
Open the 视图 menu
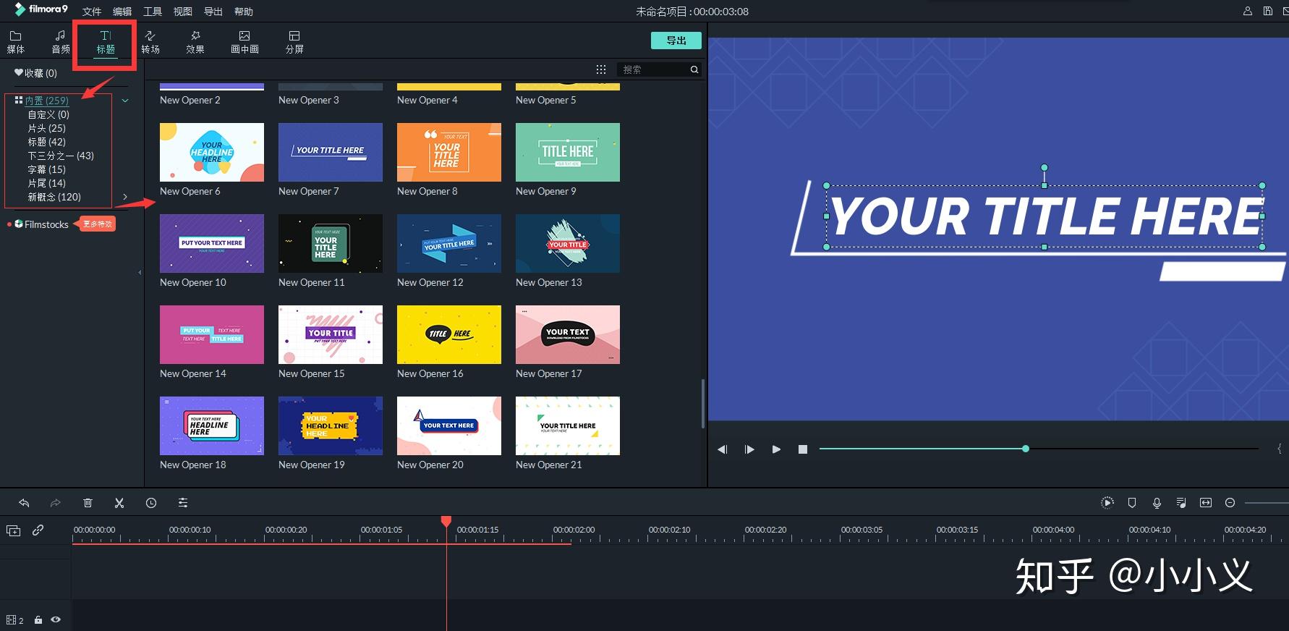coord(183,12)
